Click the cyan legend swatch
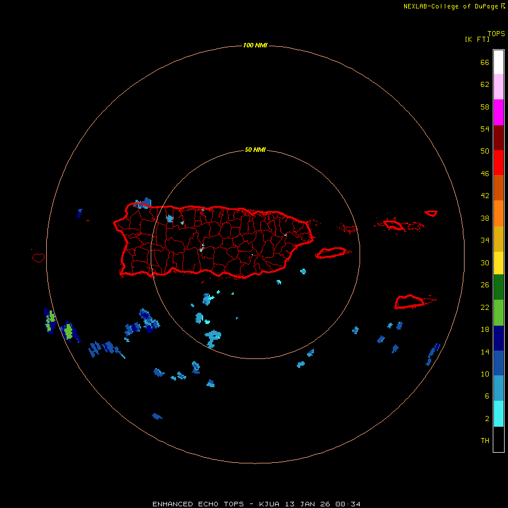The height and width of the screenshot is (508, 508). pyautogui.click(x=498, y=414)
